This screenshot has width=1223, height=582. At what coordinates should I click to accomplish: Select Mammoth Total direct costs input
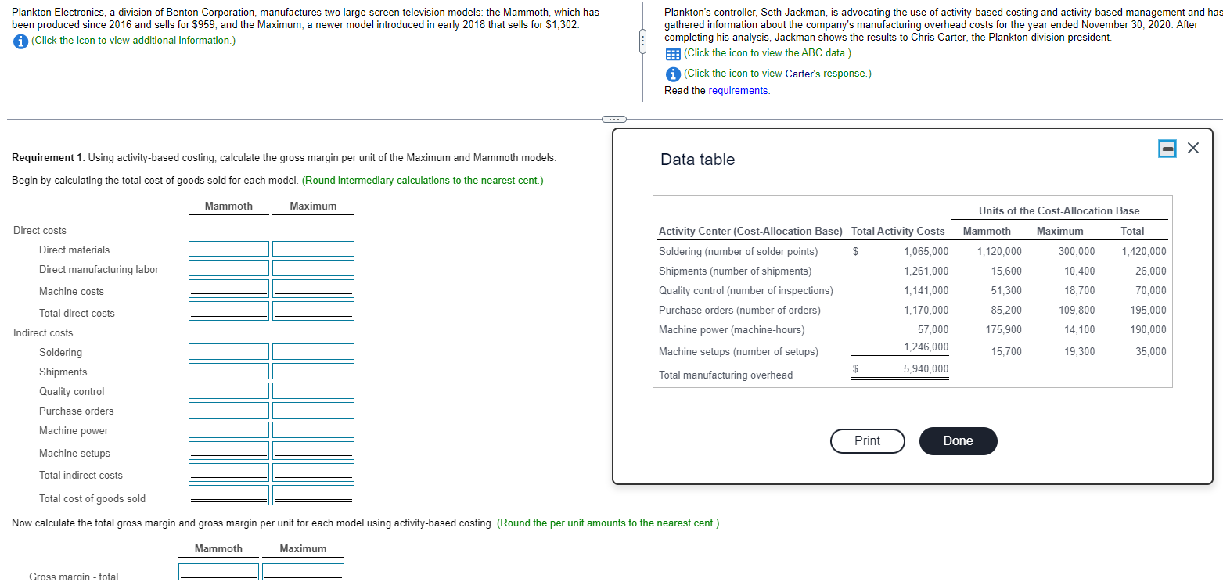[x=228, y=311]
